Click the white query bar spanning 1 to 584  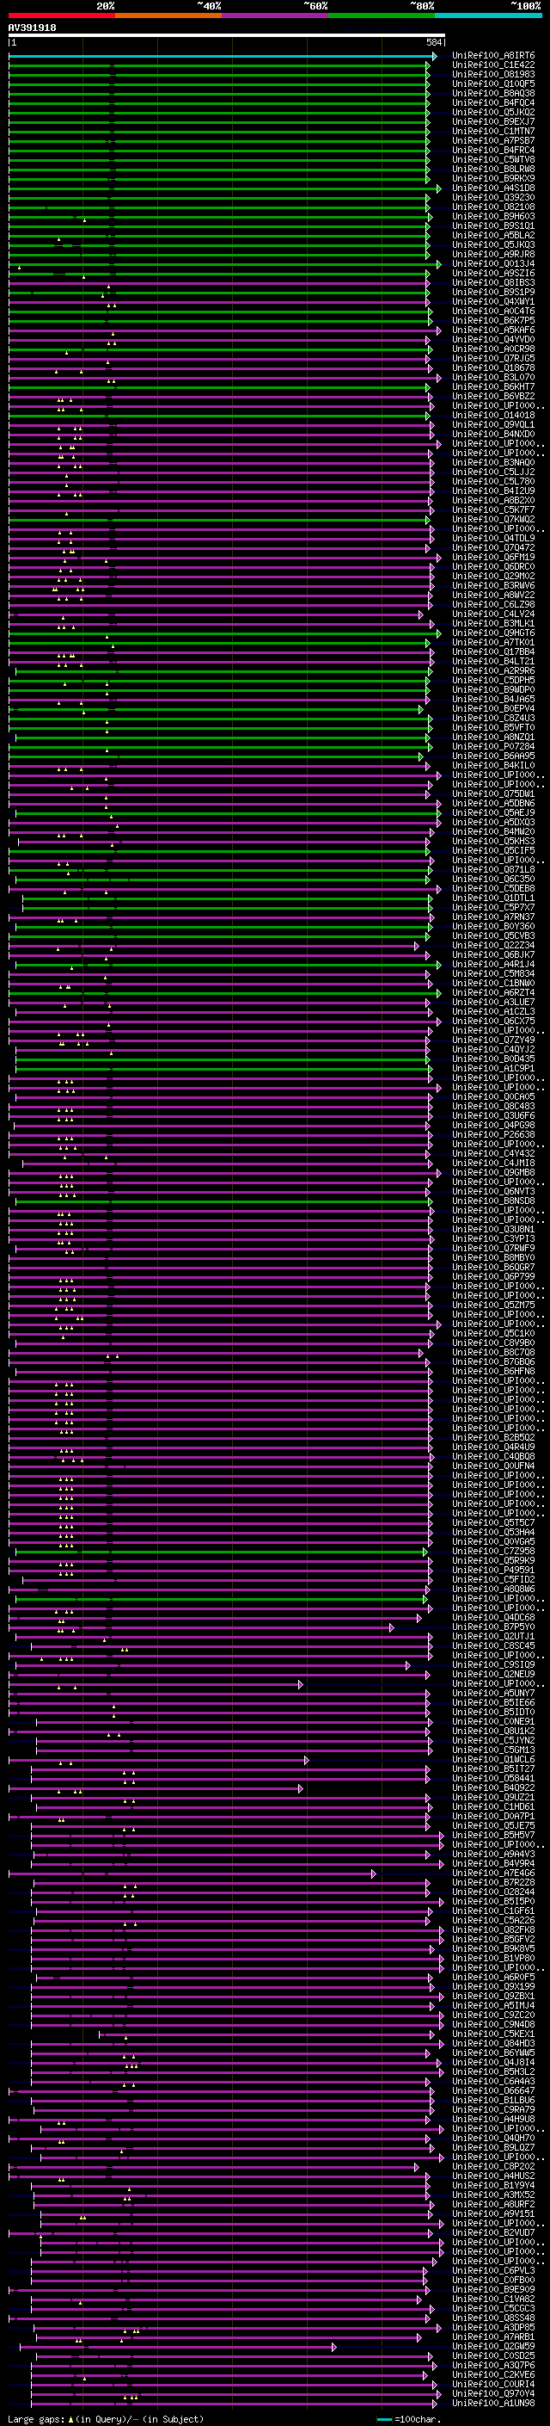coord(227,36)
